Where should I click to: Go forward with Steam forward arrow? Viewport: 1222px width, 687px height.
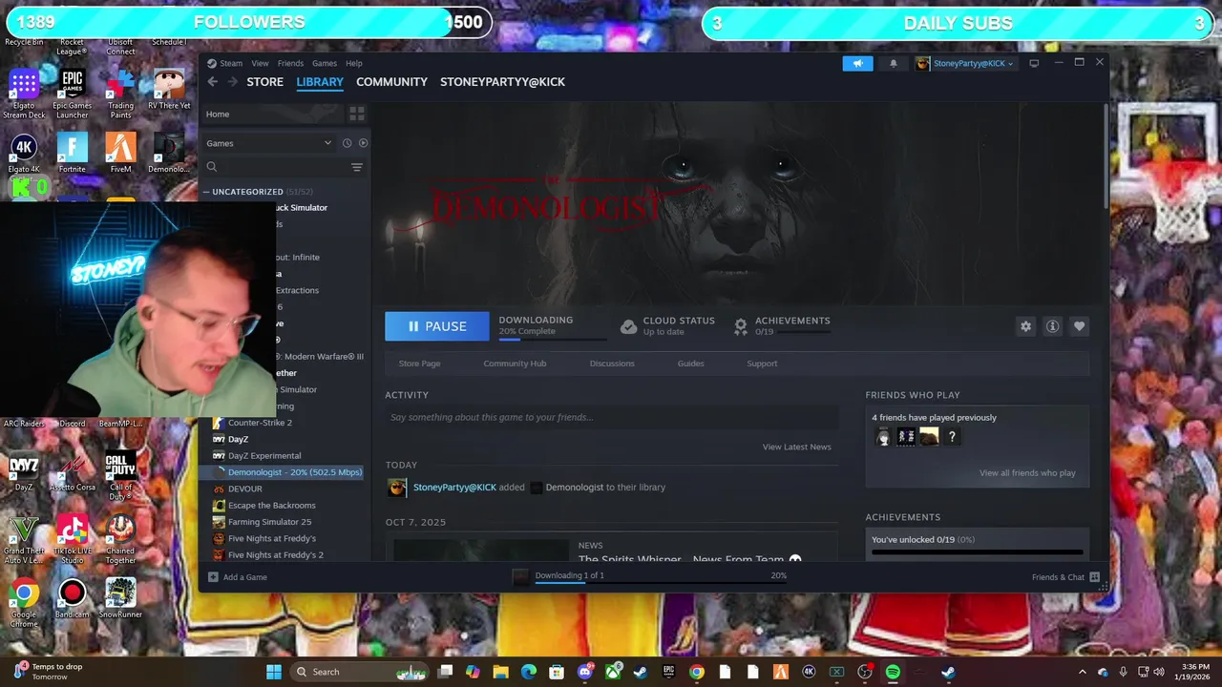coord(230,82)
